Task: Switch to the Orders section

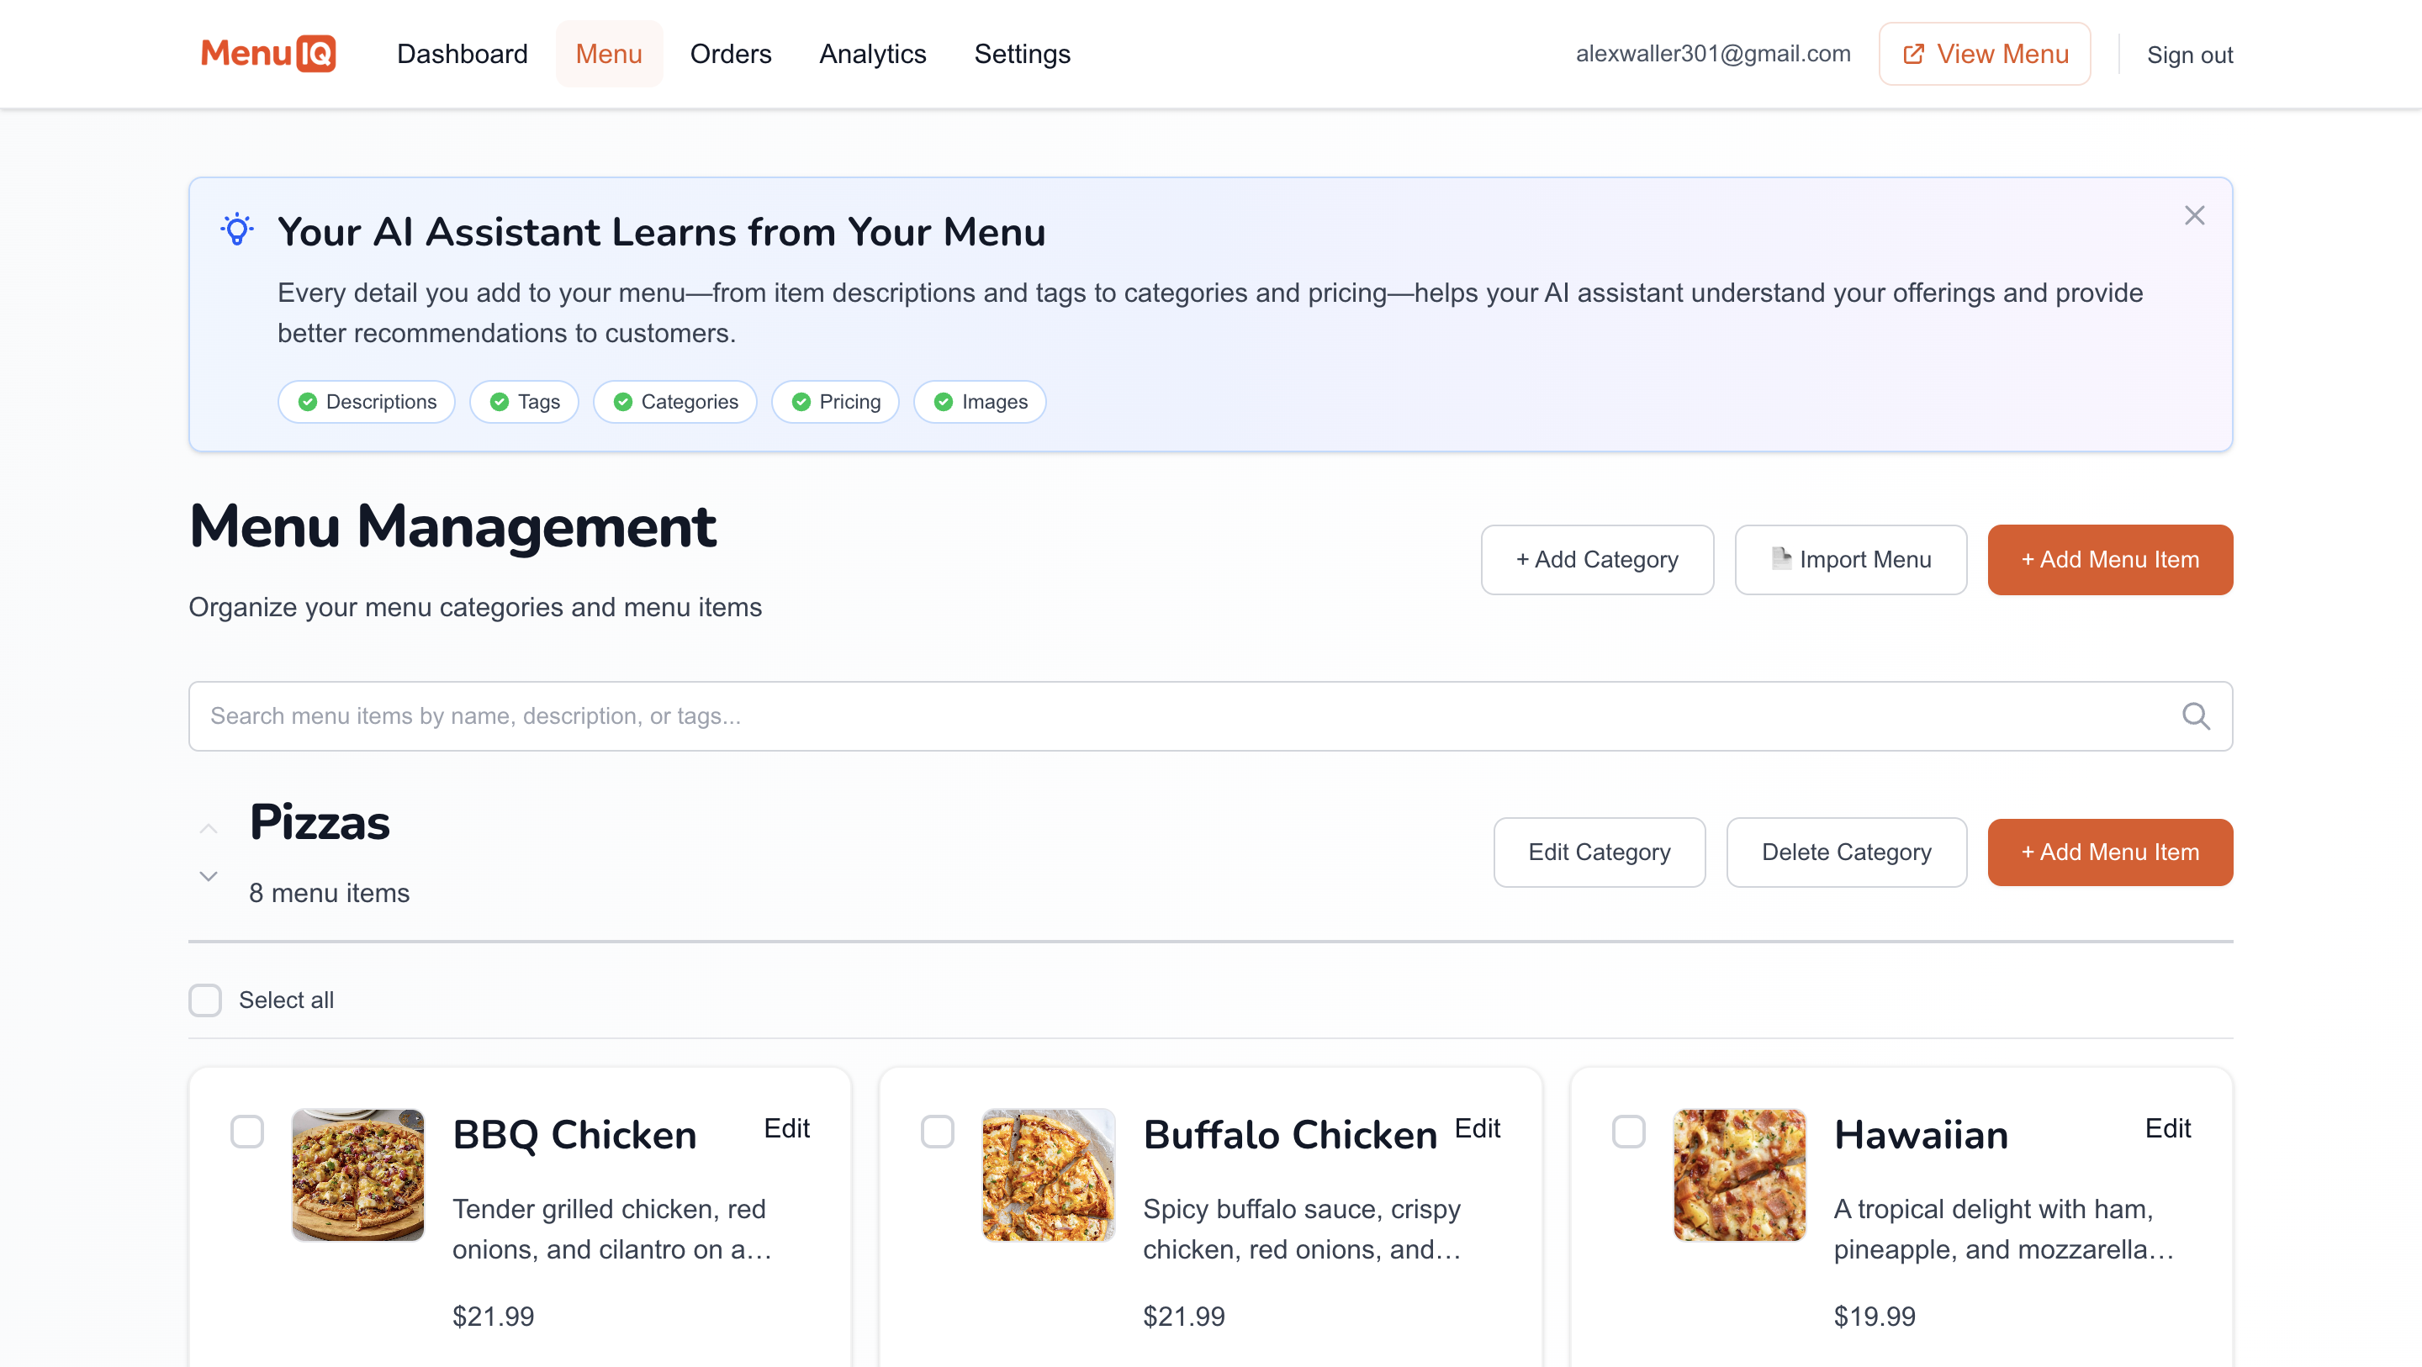Action: point(731,54)
